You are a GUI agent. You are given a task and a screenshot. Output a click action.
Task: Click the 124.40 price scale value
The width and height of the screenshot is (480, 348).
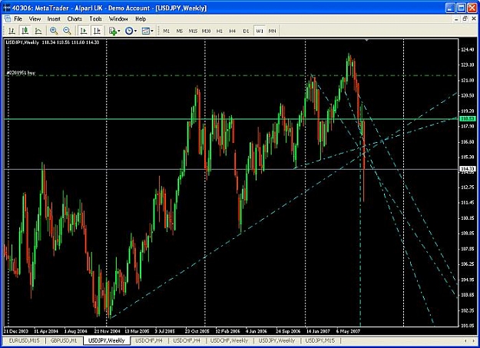pyautogui.click(x=468, y=50)
